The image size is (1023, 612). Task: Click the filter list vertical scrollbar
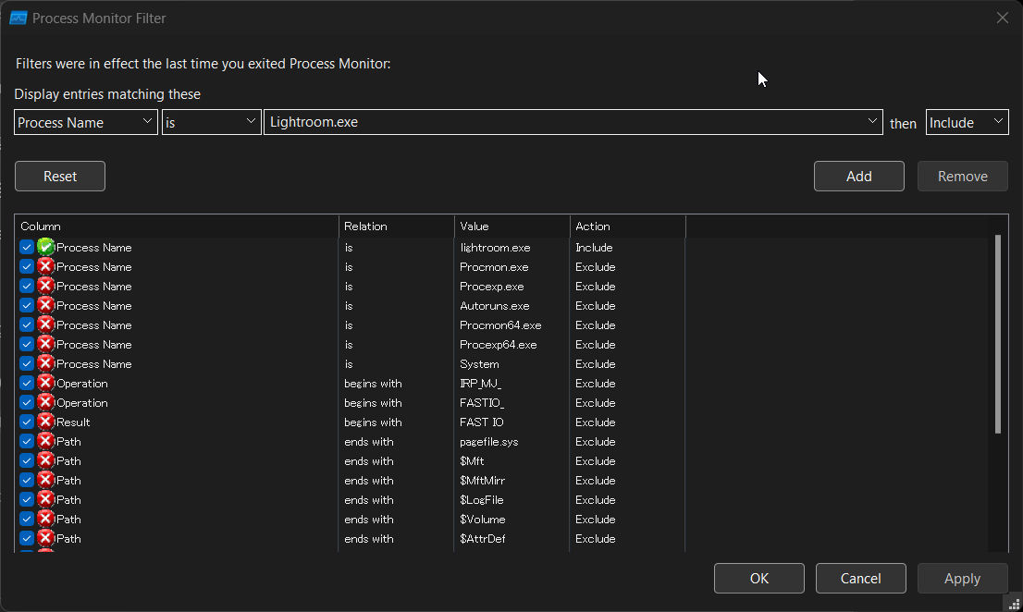point(997,334)
